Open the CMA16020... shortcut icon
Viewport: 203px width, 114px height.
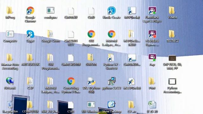coord(132,58)
